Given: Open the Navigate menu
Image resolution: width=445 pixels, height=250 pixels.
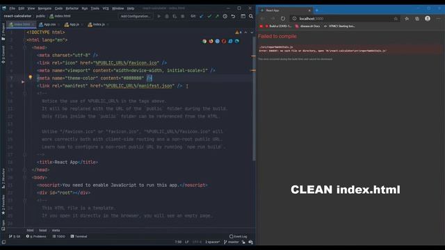Looking at the screenshot, I should (x=44, y=8).
